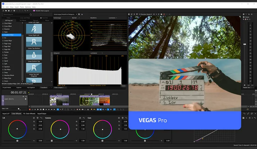This screenshot has height=149, width=257.
Task: Reset the Lift color wheel
Action: coord(41,118)
